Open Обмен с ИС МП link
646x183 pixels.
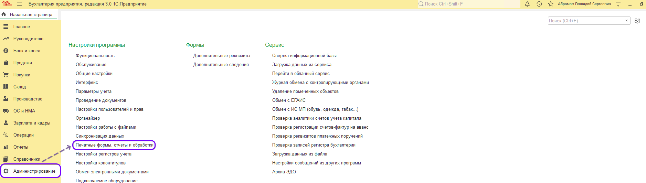click(x=315, y=109)
